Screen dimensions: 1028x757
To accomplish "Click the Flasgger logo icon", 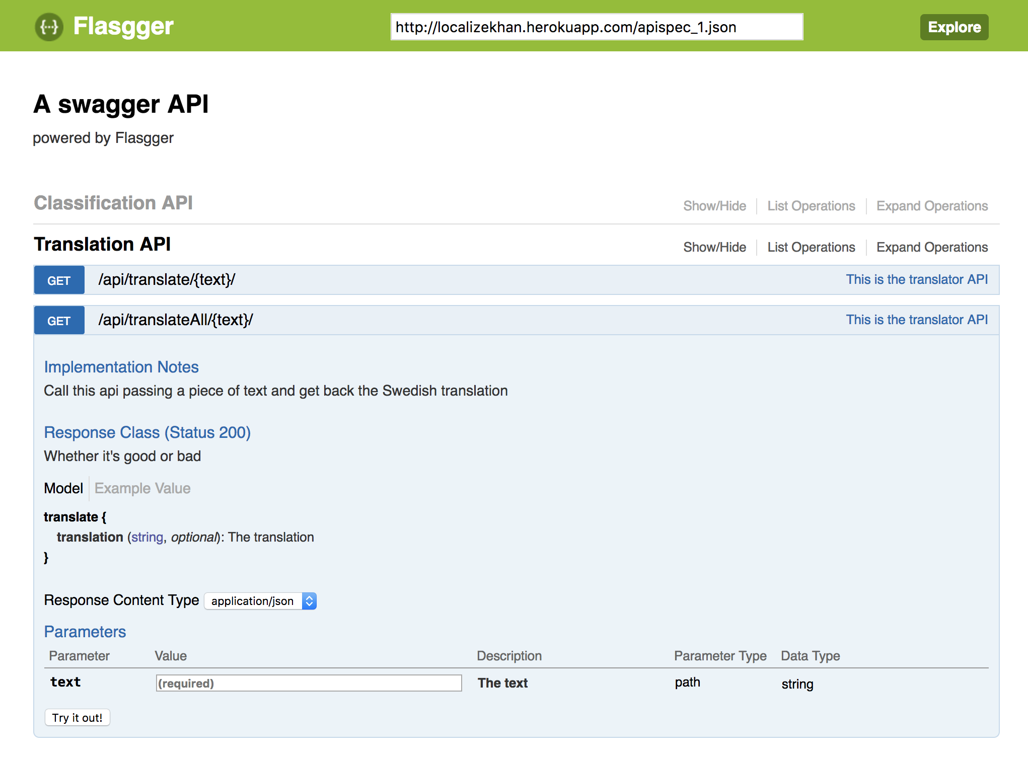I will tap(49, 27).
